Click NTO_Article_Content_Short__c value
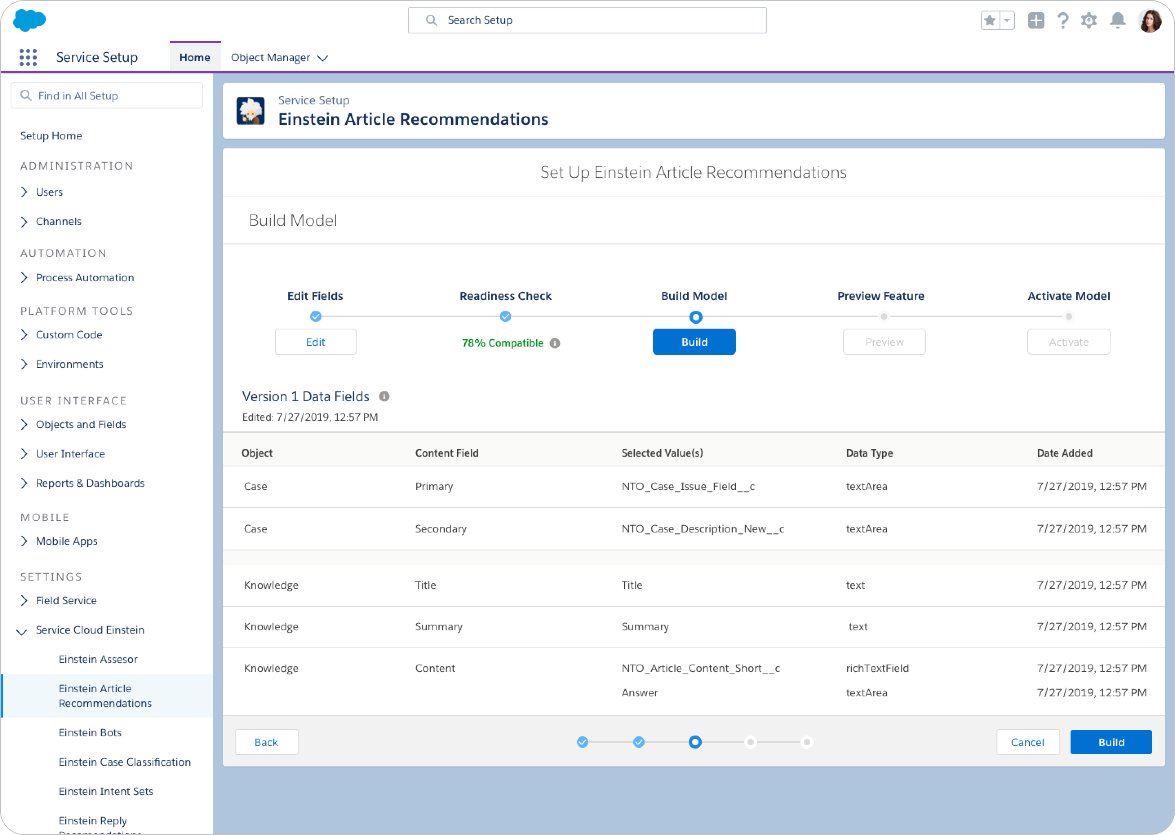 (x=701, y=668)
